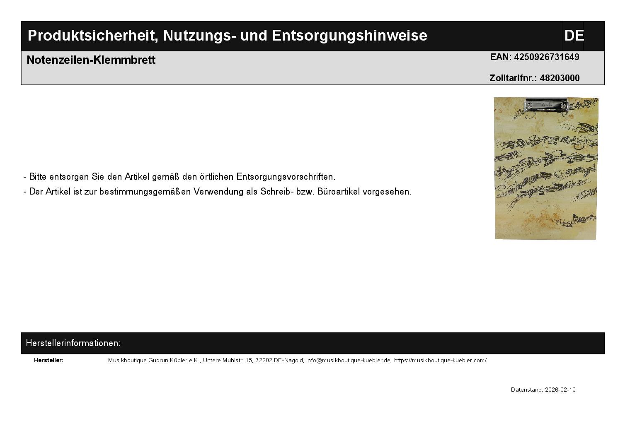The image size is (630, 445).
Task: Click the Zolltarifnr. value 48203000
Action: pyautogui.click(x=559, y=78)
